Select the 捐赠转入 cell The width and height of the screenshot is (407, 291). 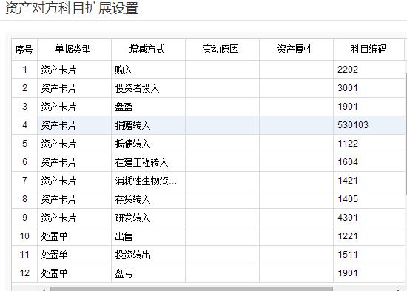click(x=148, y=125)
